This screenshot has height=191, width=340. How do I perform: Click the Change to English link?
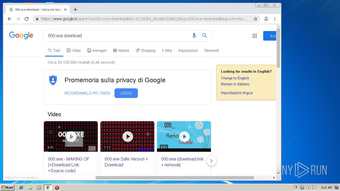point(235,78)
